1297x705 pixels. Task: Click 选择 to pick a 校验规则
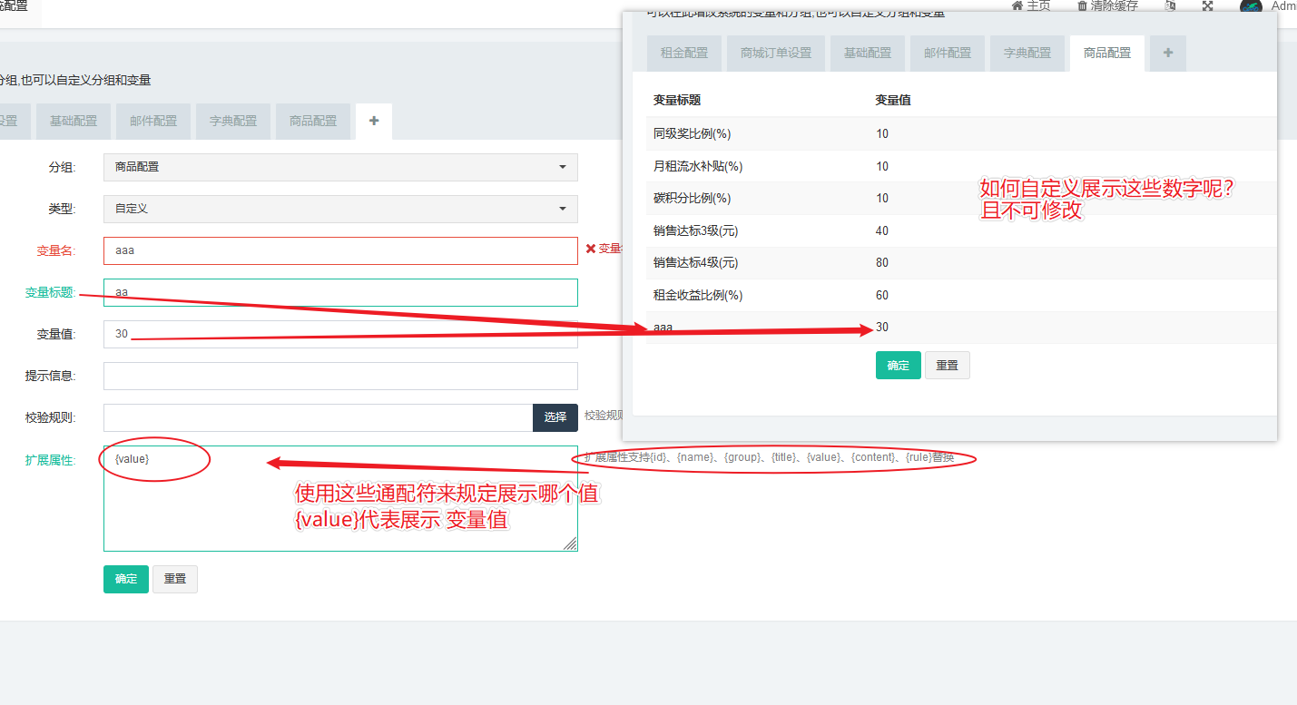coord(555,417)
